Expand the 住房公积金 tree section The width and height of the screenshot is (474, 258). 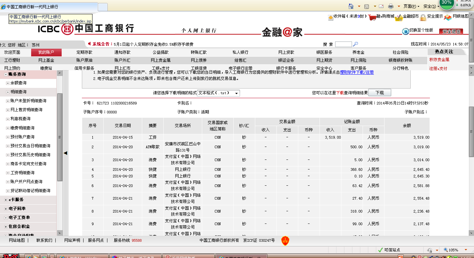click(x=6, y=226)
